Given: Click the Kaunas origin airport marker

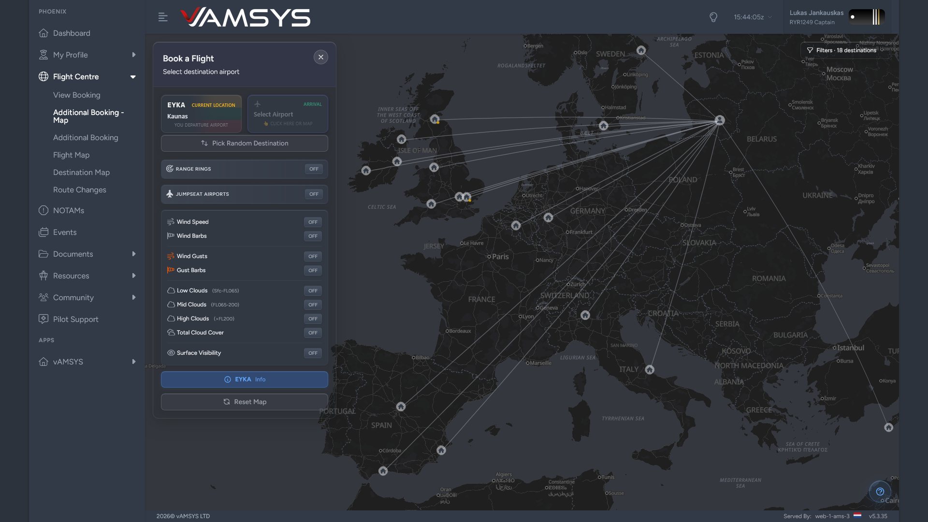Looking at the screenshot, I should click(720, 120).
